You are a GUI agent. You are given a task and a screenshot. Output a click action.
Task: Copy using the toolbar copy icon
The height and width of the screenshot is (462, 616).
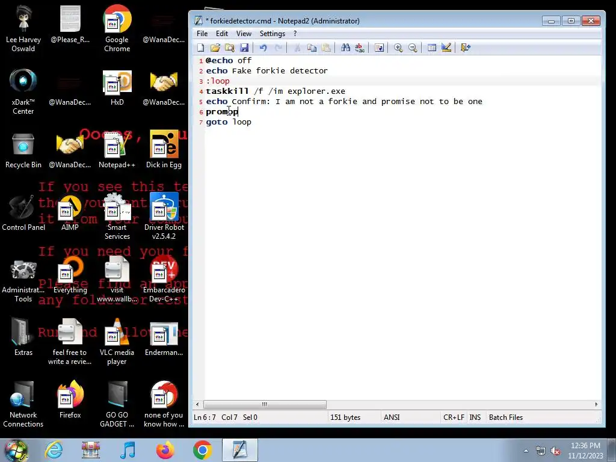pos(312,48)
